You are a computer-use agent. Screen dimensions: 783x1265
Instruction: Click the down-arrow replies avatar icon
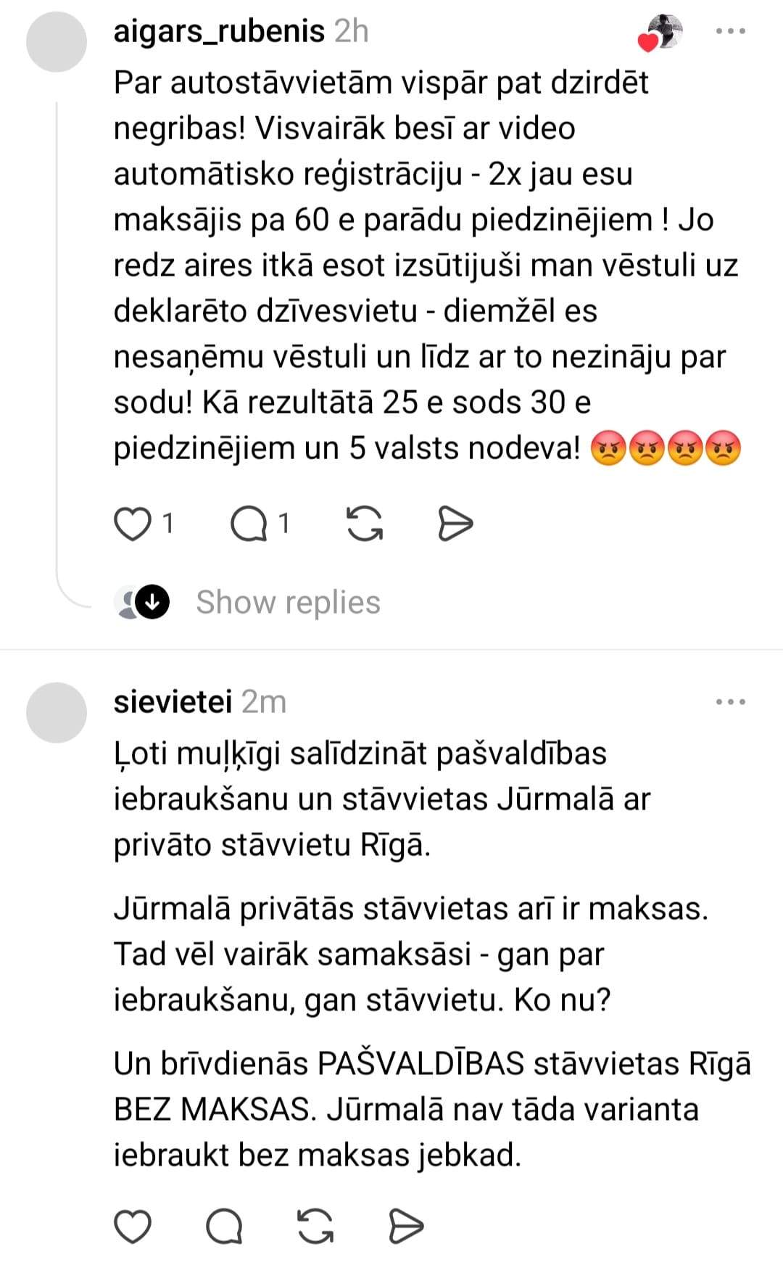[152, 602]
